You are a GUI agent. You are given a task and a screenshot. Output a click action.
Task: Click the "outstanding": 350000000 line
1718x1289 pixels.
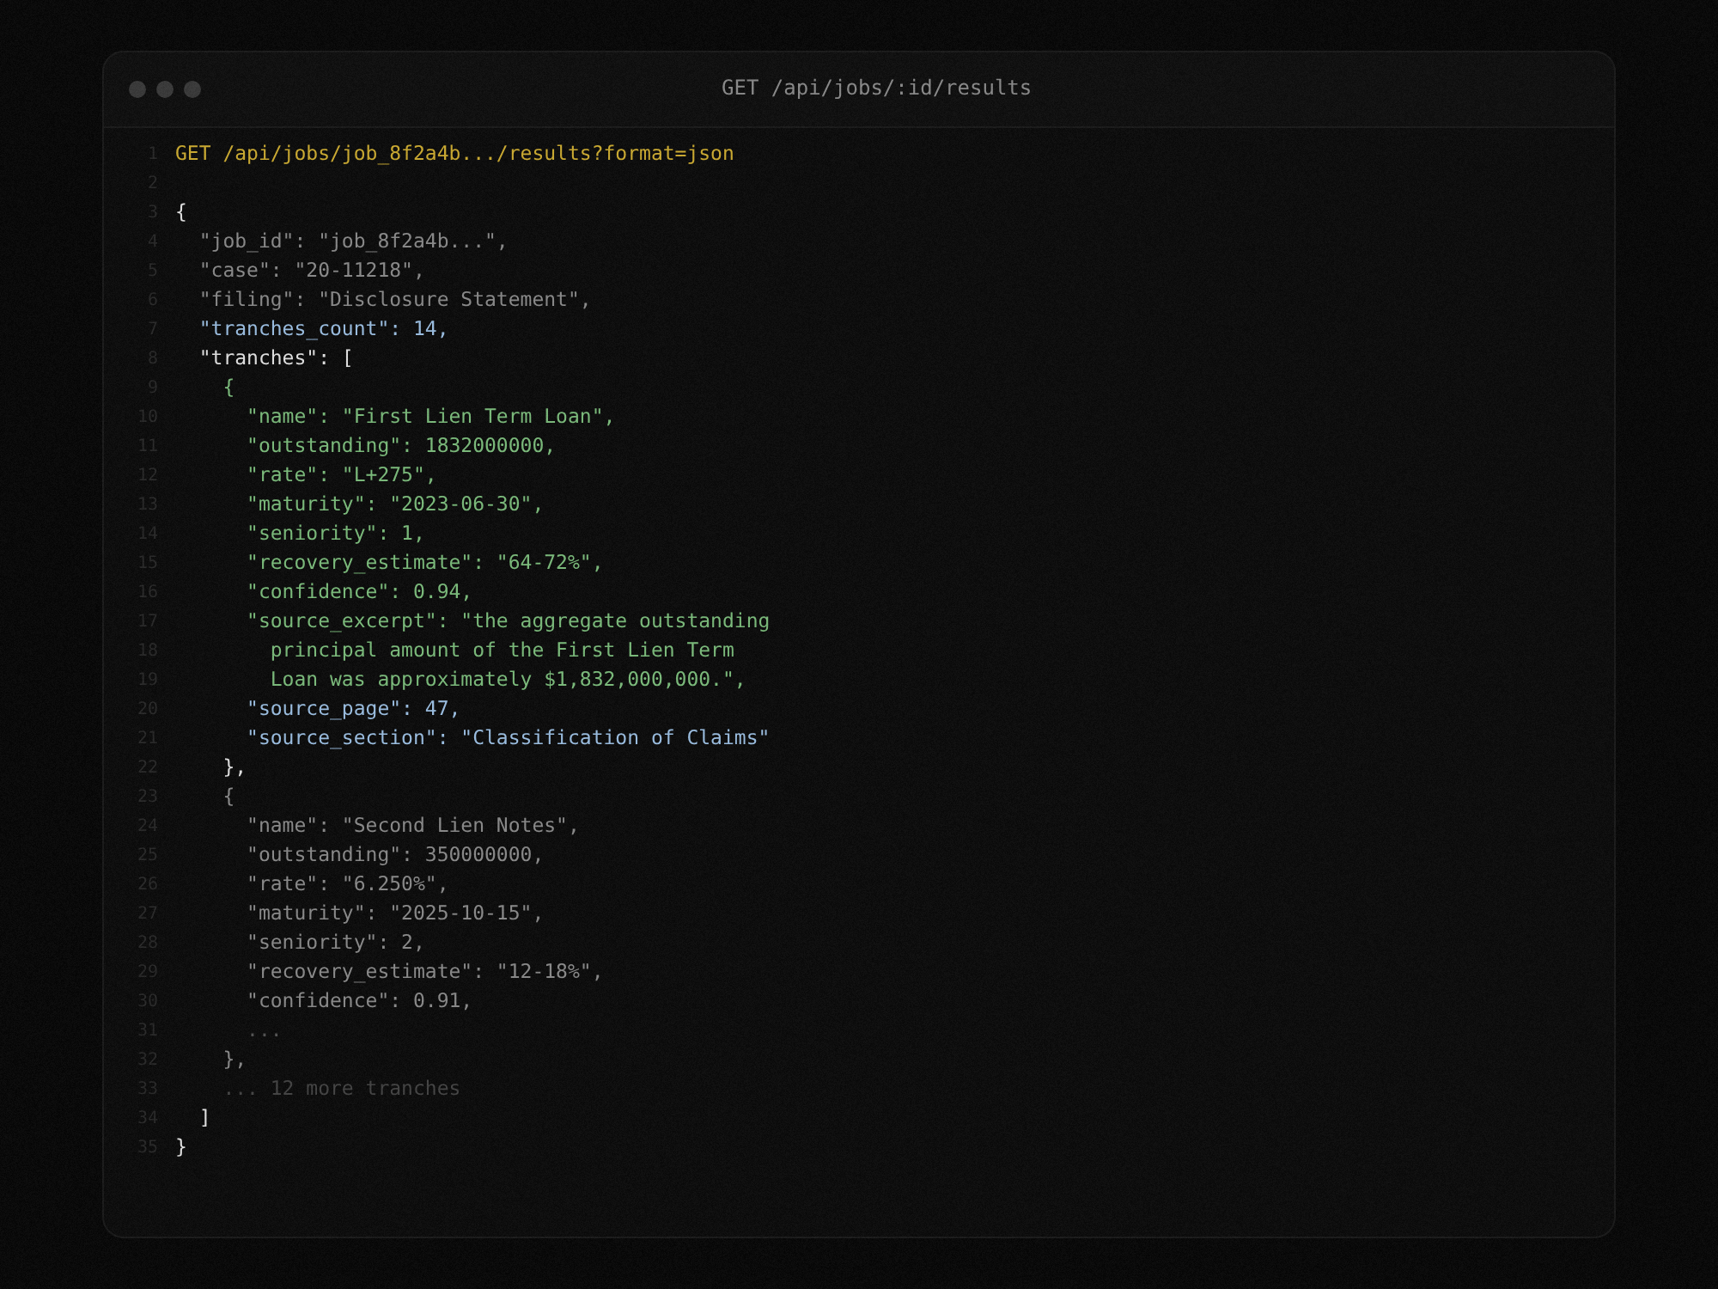395,854
